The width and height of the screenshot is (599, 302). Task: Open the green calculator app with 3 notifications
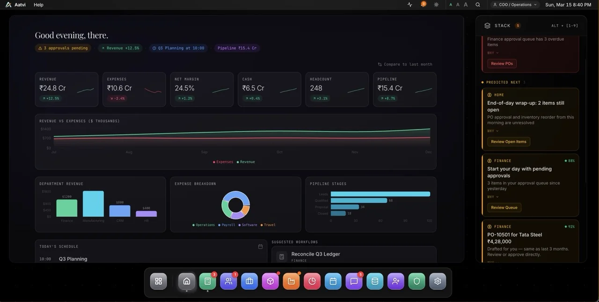point(207,281)
